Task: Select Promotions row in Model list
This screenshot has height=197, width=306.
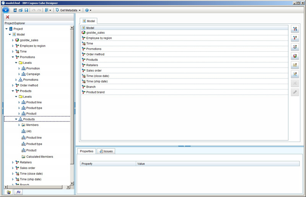Action: [x=184, y=49]
